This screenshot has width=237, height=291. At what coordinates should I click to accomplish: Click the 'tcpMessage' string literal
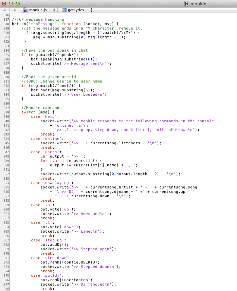click(x=43, y=24)
